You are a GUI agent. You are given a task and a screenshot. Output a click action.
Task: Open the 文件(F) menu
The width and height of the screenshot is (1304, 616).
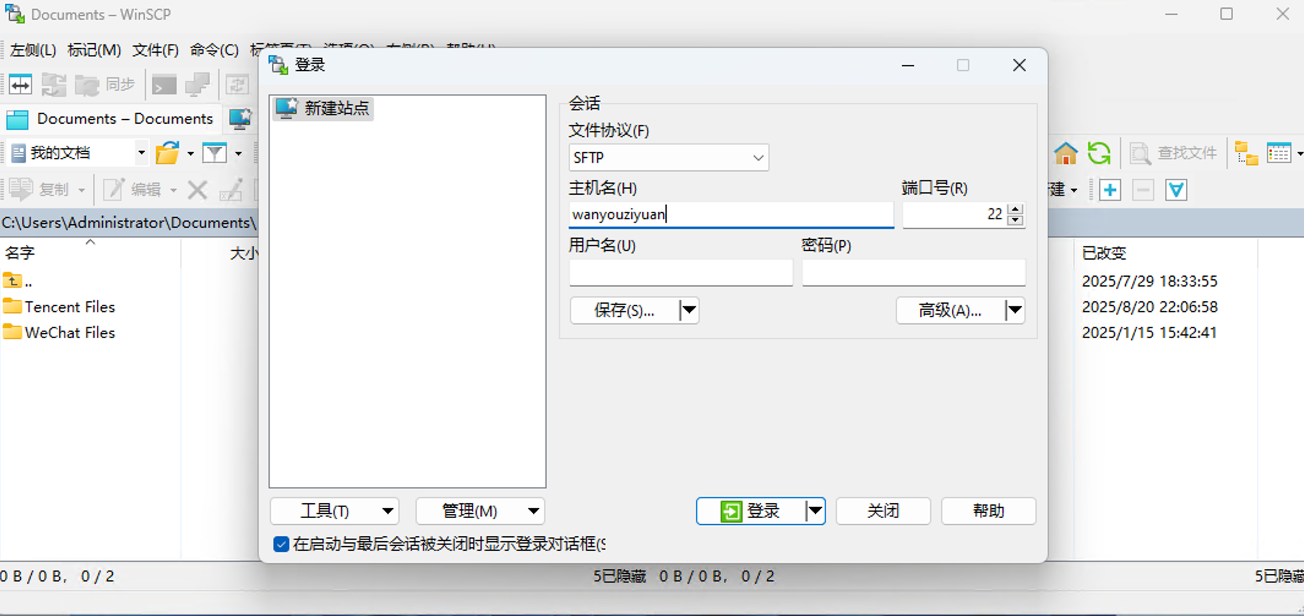tap(155, 50)
